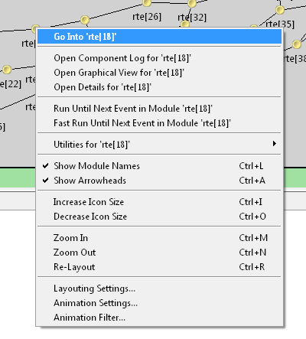The image size is (306, 339).
Task: Click the rte[26] module label
Action: 147,17
